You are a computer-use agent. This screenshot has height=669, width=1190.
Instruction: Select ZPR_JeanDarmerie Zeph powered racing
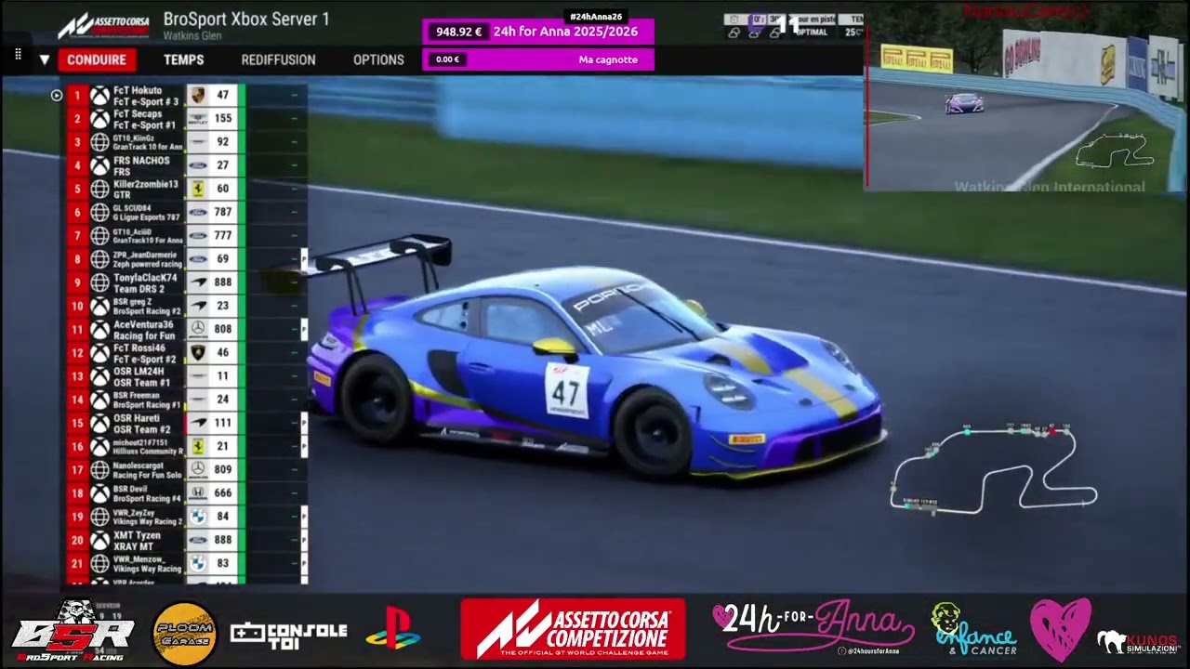coord(147,259)
